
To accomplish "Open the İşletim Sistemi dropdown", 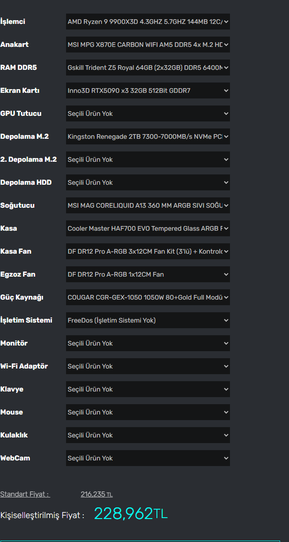I will [148, 320].
